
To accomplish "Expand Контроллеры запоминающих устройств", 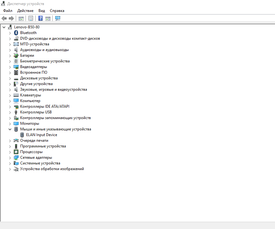I will pyautogui.click(x=10, y=118).
